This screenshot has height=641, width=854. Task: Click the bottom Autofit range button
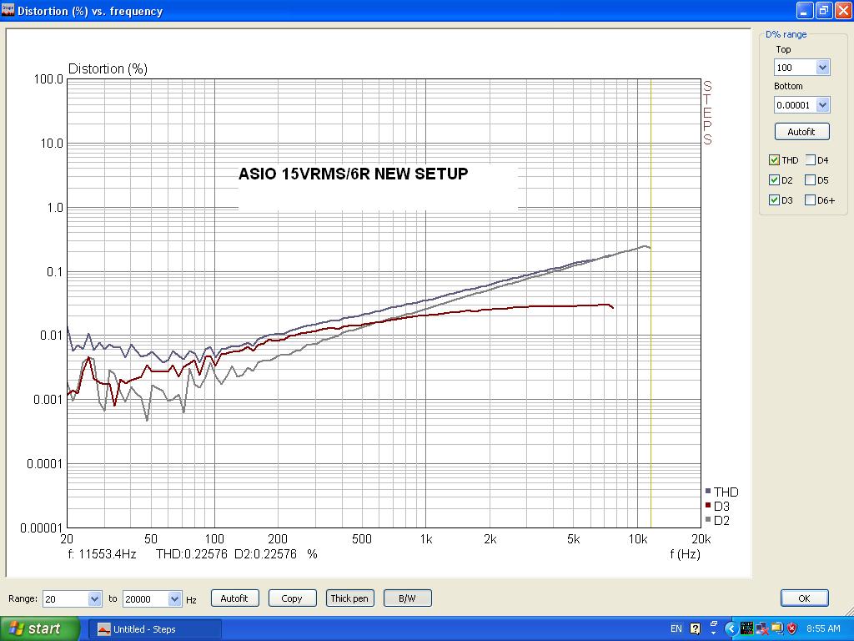234,598
